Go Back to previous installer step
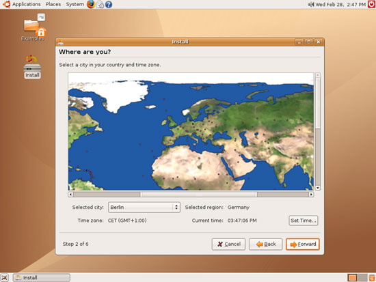The width and height of the screenshot is (376, 282). pyautogui.click(x=265, y=244)
